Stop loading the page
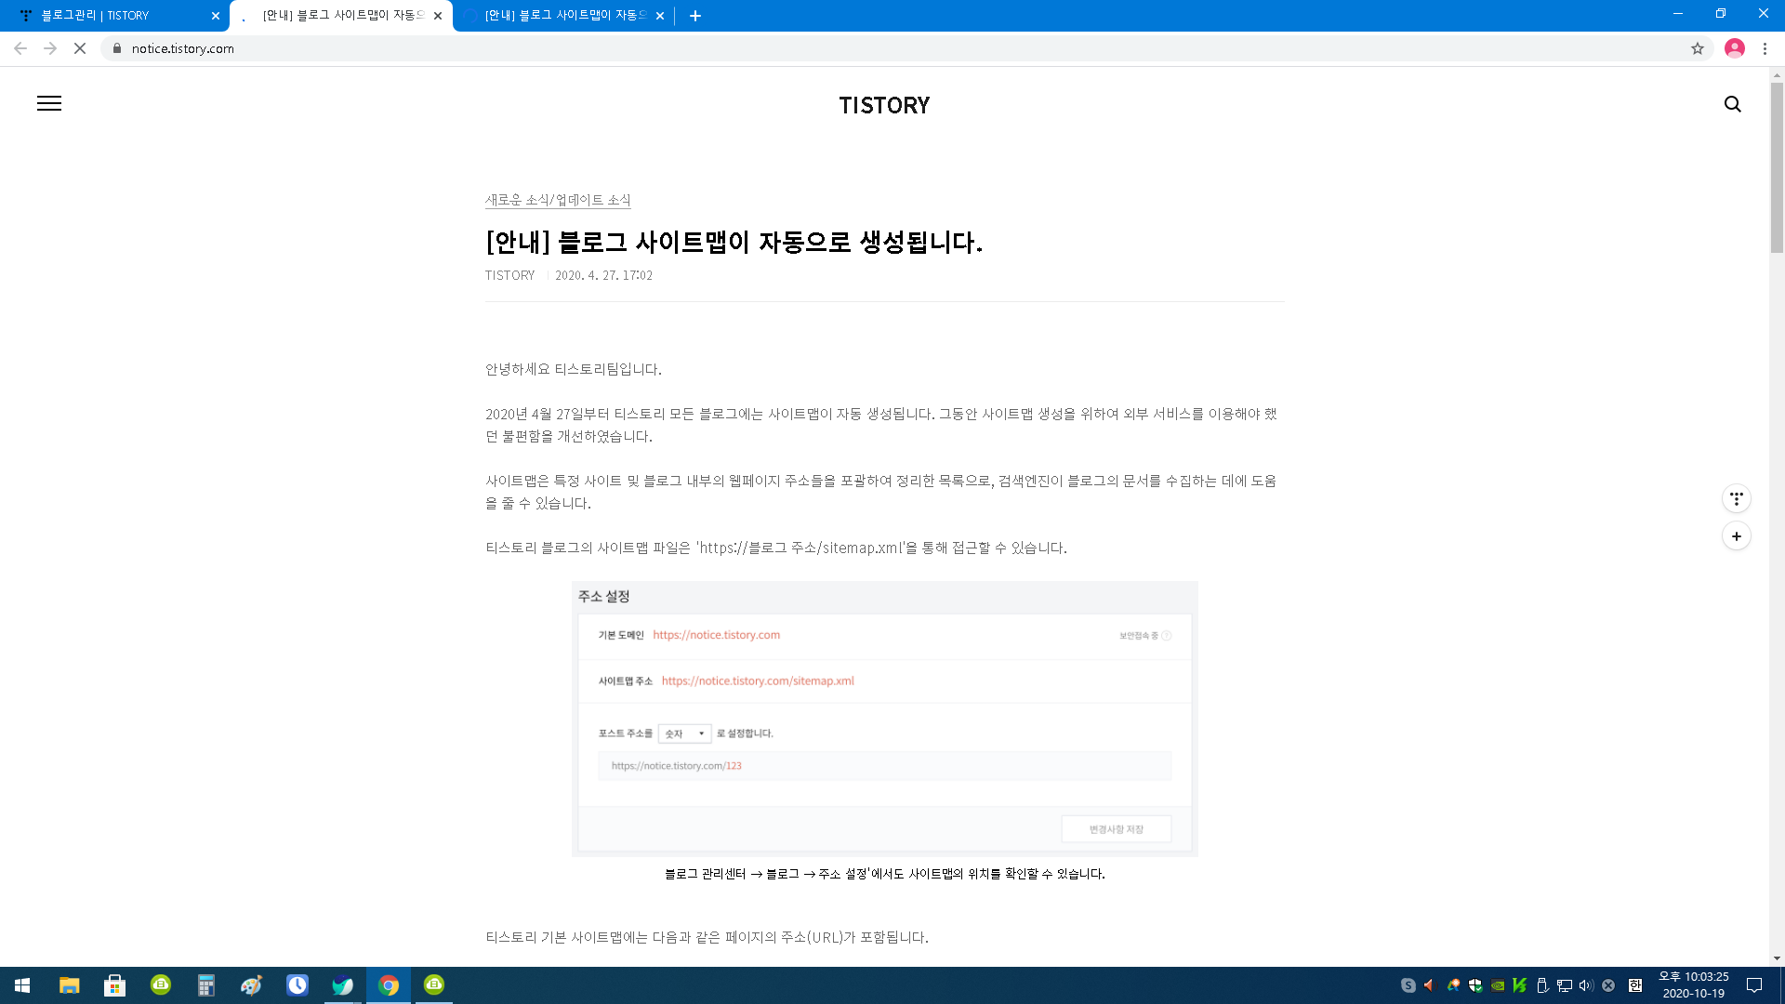This screenshot has height=1004, width=1785. coord(80,48)
